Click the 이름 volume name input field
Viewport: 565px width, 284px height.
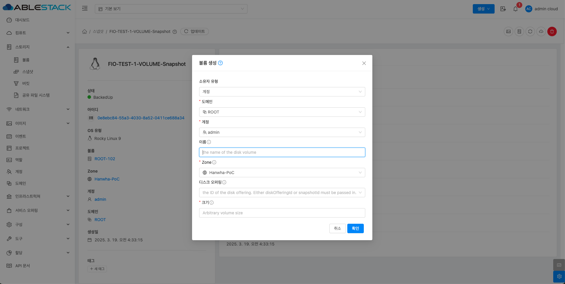pyautogui.click(x=282, y=152)
